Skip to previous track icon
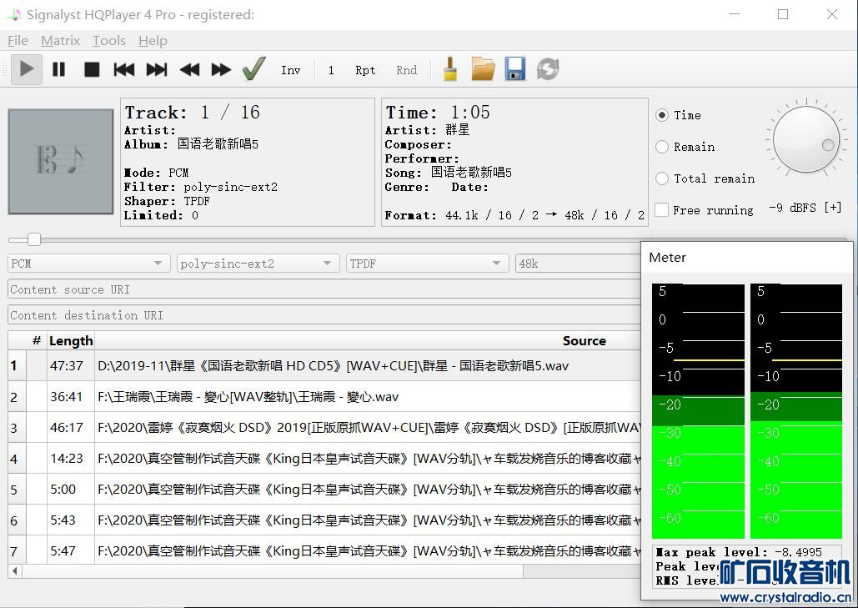858x608 pixels. (x=124, y=70)
